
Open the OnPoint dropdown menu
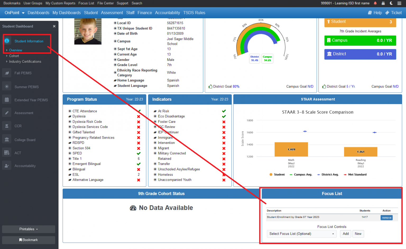point(14,12)
